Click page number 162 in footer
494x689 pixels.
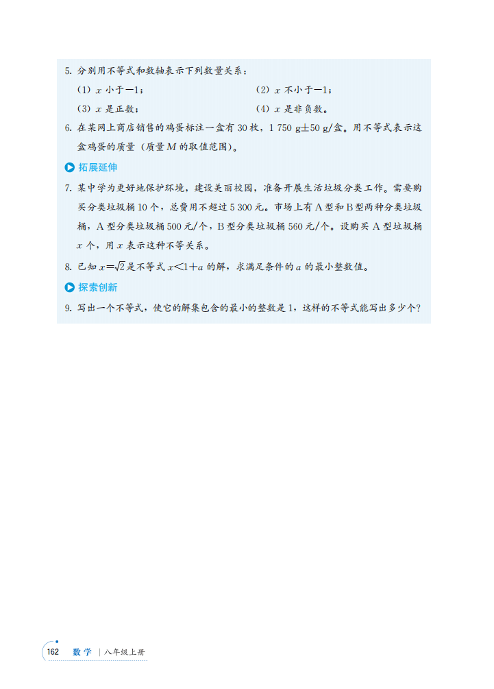click(x=53, y=652)
